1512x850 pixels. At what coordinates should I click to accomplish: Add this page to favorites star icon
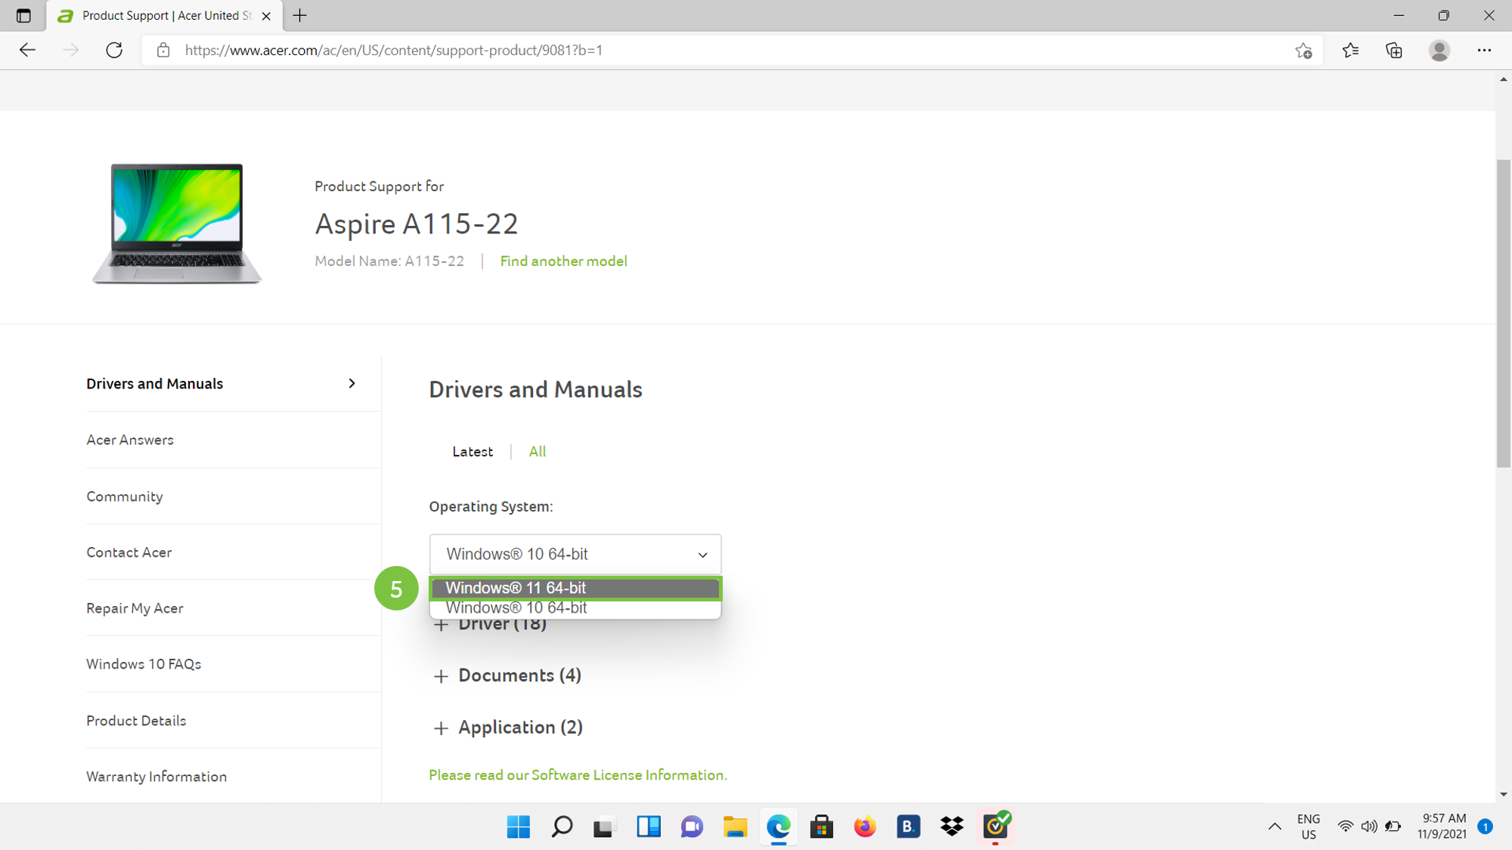(x=1303, y=51)
